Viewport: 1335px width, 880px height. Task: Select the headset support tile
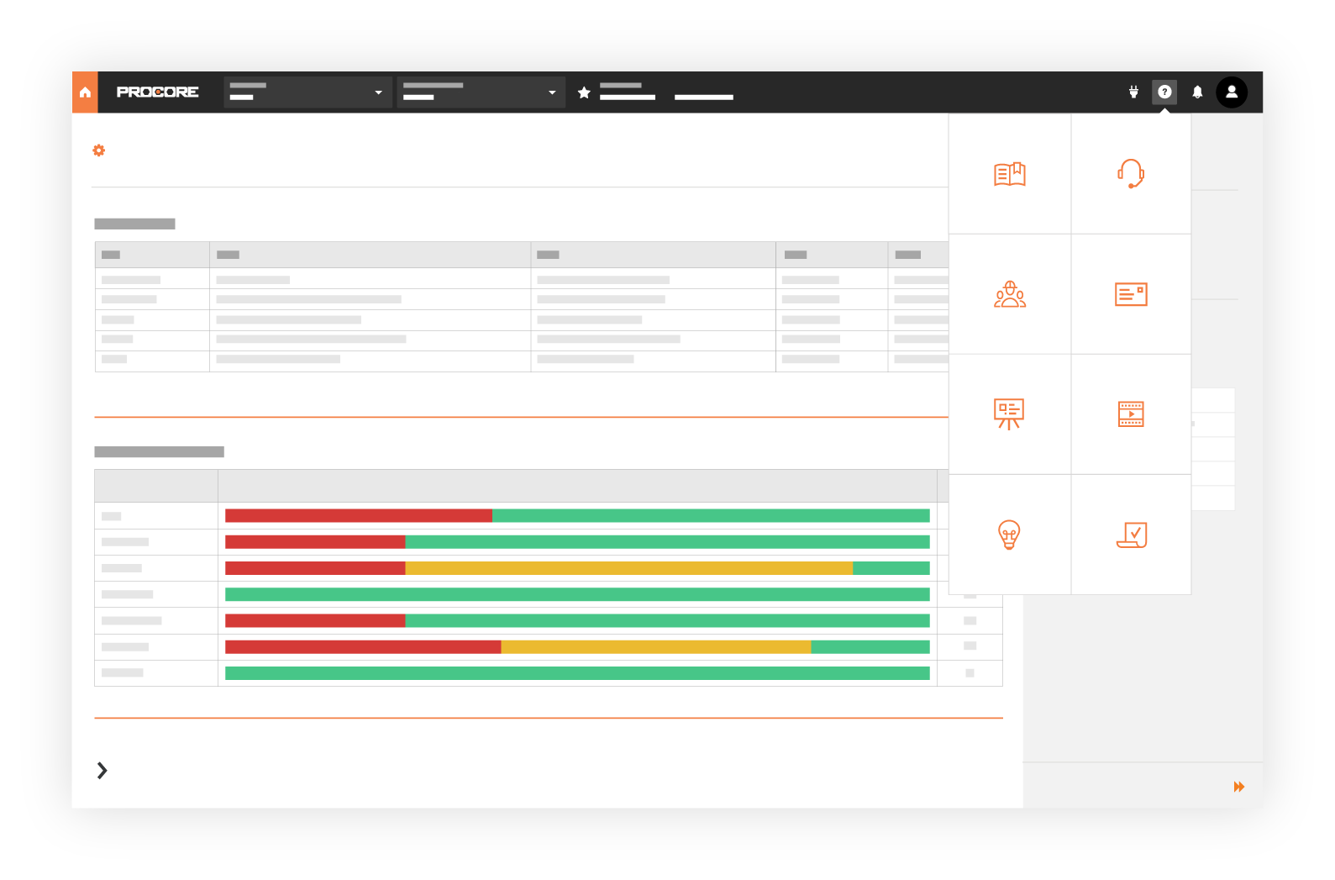pyautogui.click(x=1131, y=174)
